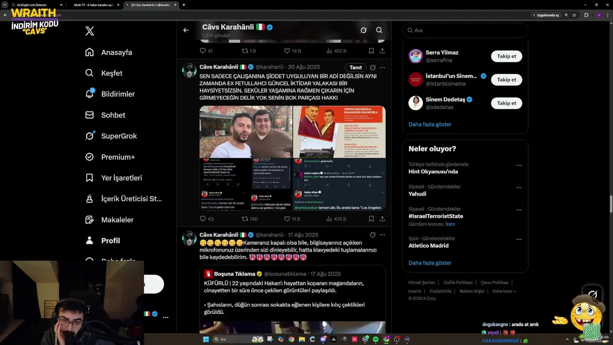613x345 pixels.
Task: Open Grok explain icon on 30 Ağu post
Action: [373, 68]
